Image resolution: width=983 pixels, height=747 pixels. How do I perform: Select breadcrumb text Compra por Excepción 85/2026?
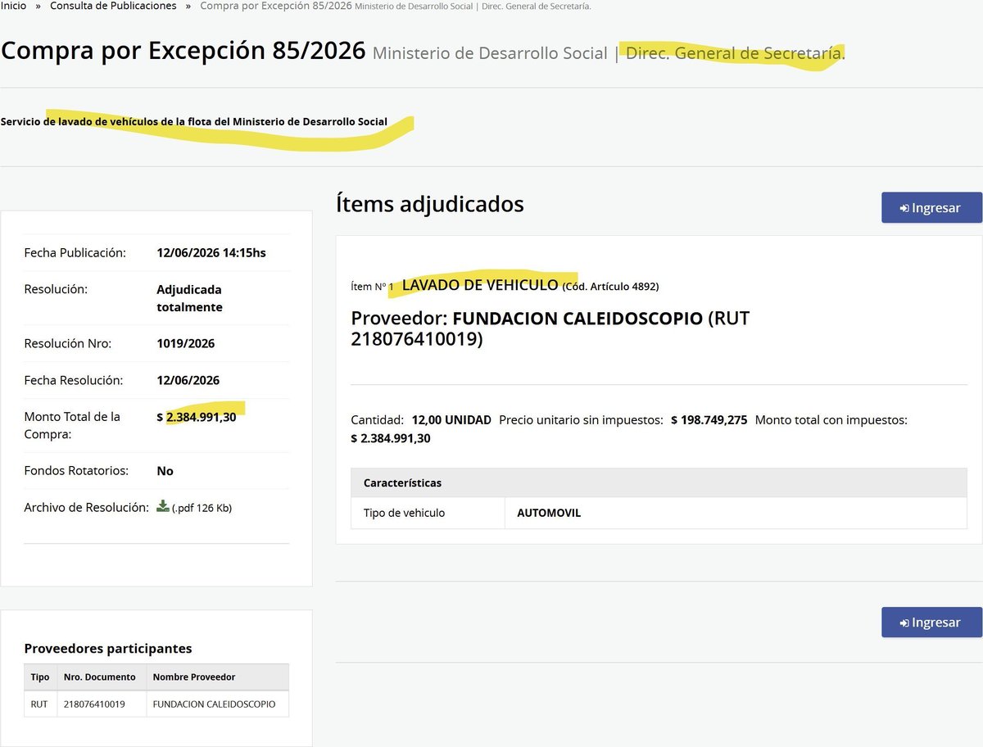(x=276, y=6)
